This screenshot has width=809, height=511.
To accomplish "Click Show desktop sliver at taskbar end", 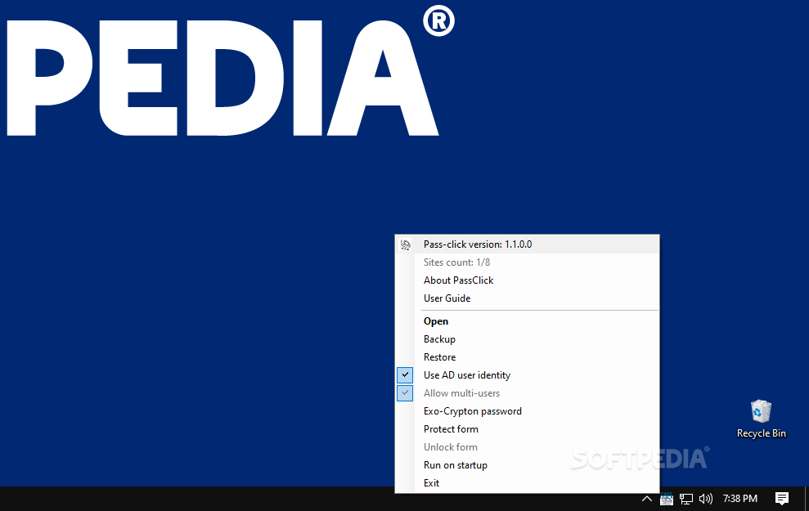I will 807,499.
